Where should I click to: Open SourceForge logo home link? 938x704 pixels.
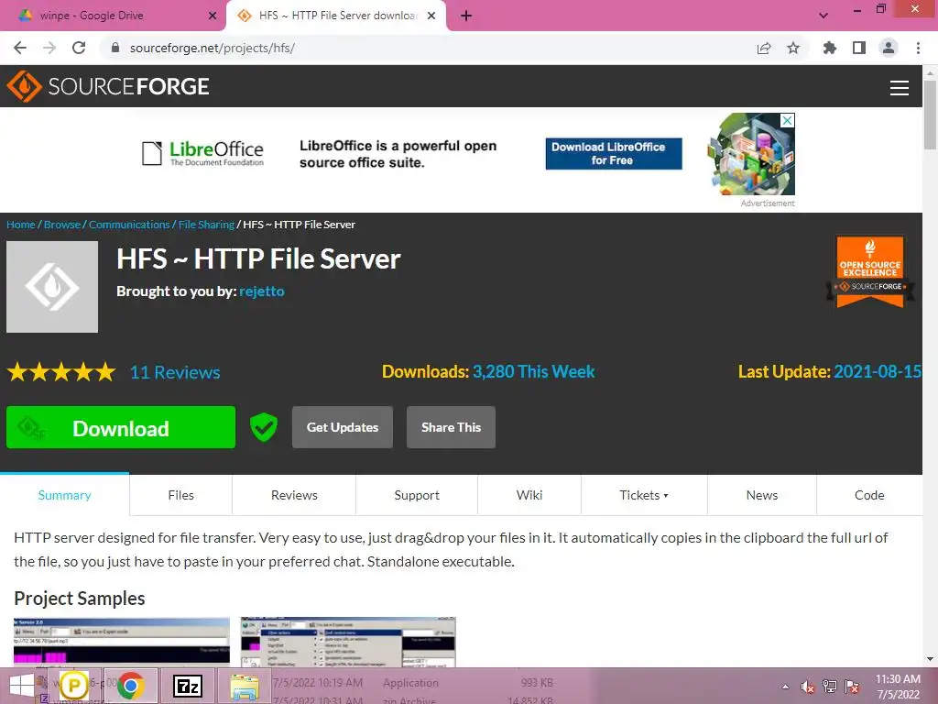[108, 86]
